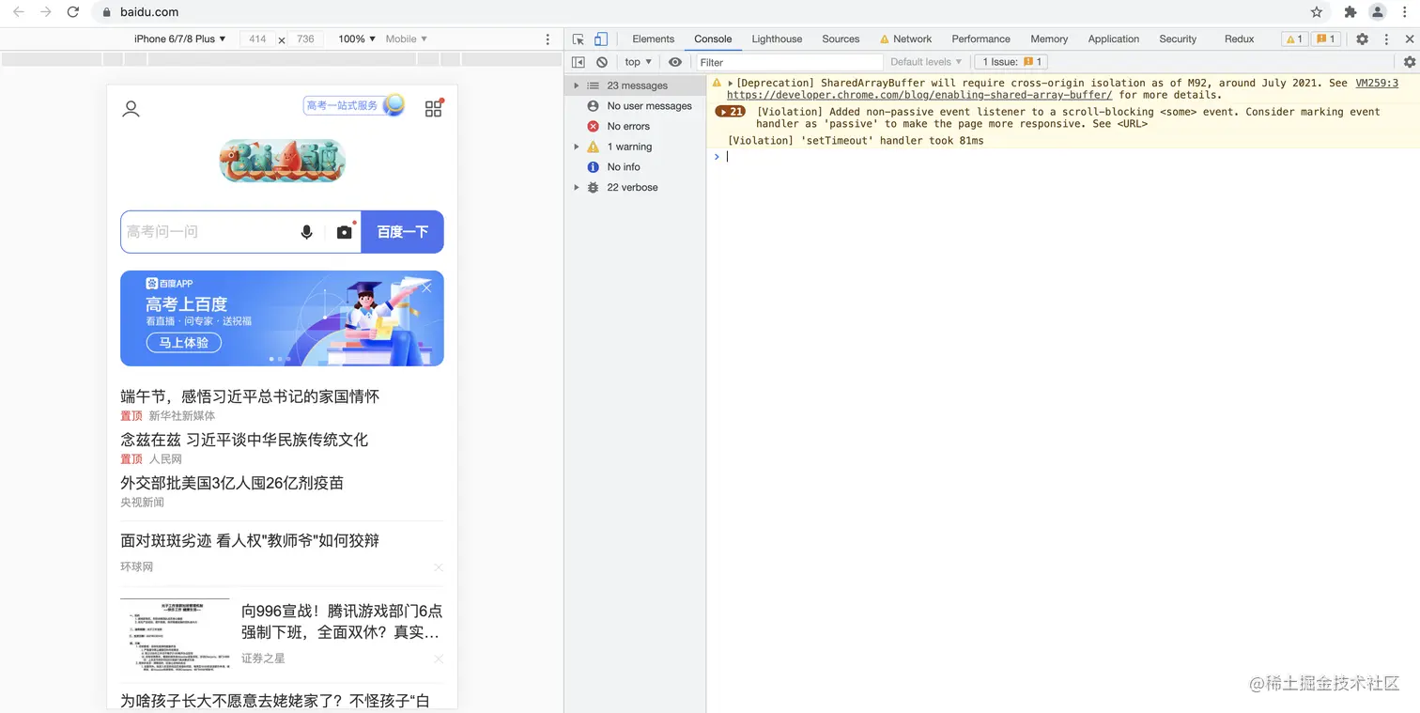Open the DevTools customize kebab menu
This screenshot has height=713, width=1420.
coord(1386,39)
